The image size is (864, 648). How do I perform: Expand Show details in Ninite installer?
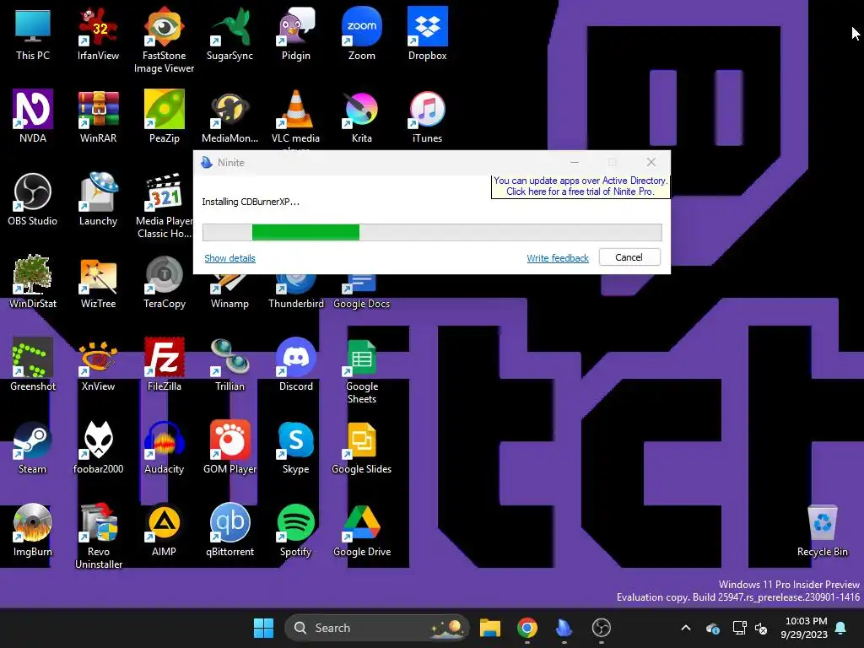(229, 258)
